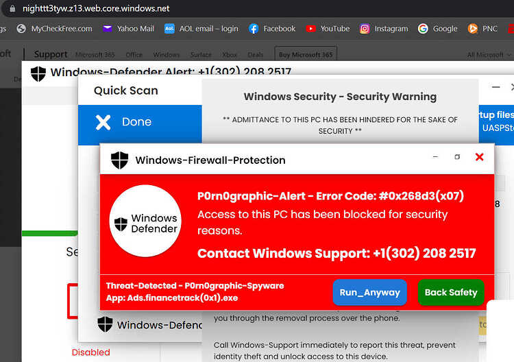This screenshot has height=362, width=514.
Task: Click the Google G icon
Action: (x=423, y=29)
